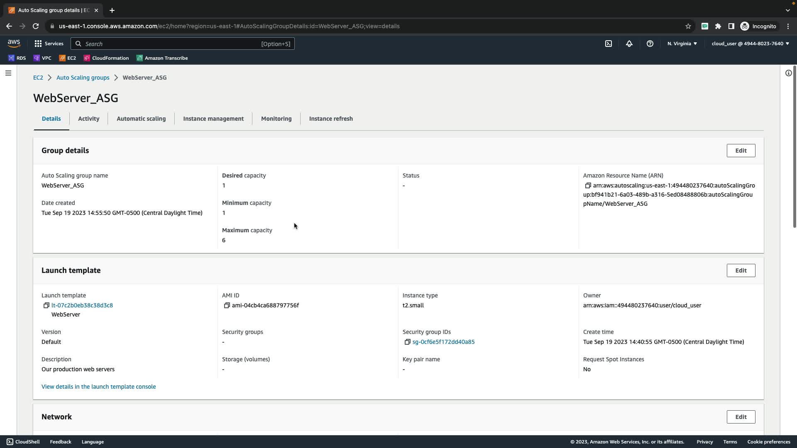Open the Services grid menu
This screenshot has height=448, width=797.
point(49,44)
